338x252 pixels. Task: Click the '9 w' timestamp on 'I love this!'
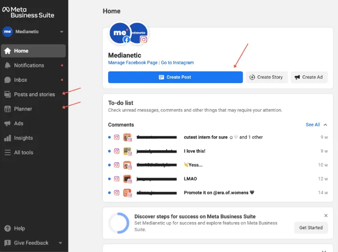pyautogui.click(x=324, y=151)
